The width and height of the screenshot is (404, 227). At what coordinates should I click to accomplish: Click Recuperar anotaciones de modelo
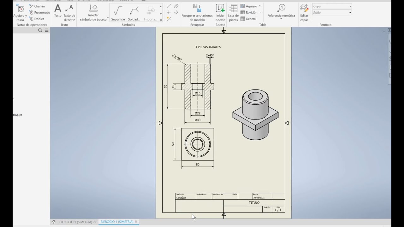[x=197, y=13]
